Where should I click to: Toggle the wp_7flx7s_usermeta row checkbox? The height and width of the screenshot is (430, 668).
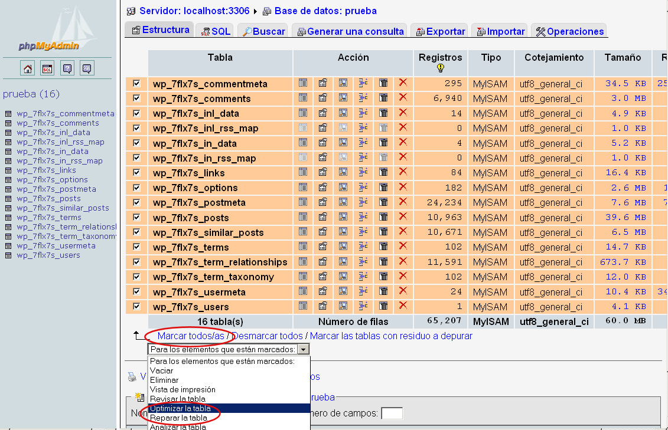click(x=137, y=291)
